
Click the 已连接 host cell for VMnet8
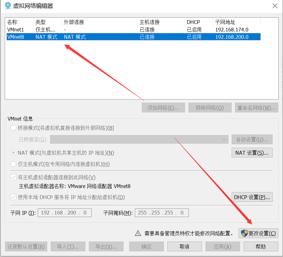tap(147, 37)
